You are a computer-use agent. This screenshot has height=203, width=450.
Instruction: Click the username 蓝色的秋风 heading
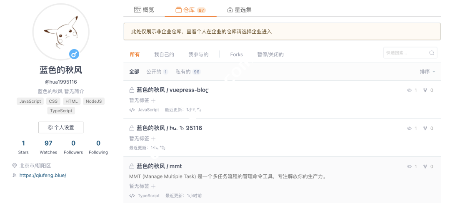pos(61,70)
